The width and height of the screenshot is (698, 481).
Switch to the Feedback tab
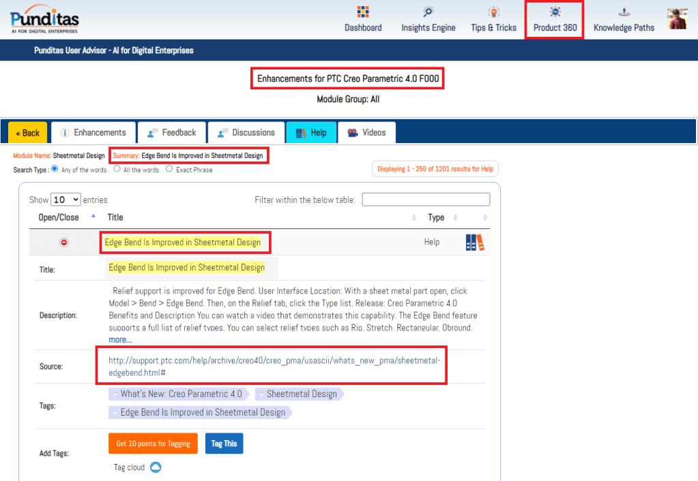(172, 133)
